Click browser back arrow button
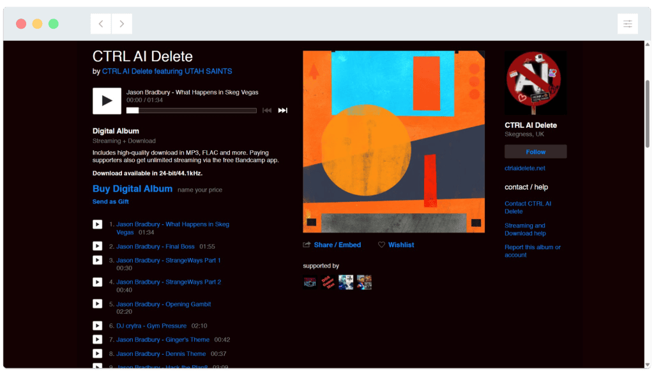This screenshot has width=654, height=375. click(x=101, y=24)
